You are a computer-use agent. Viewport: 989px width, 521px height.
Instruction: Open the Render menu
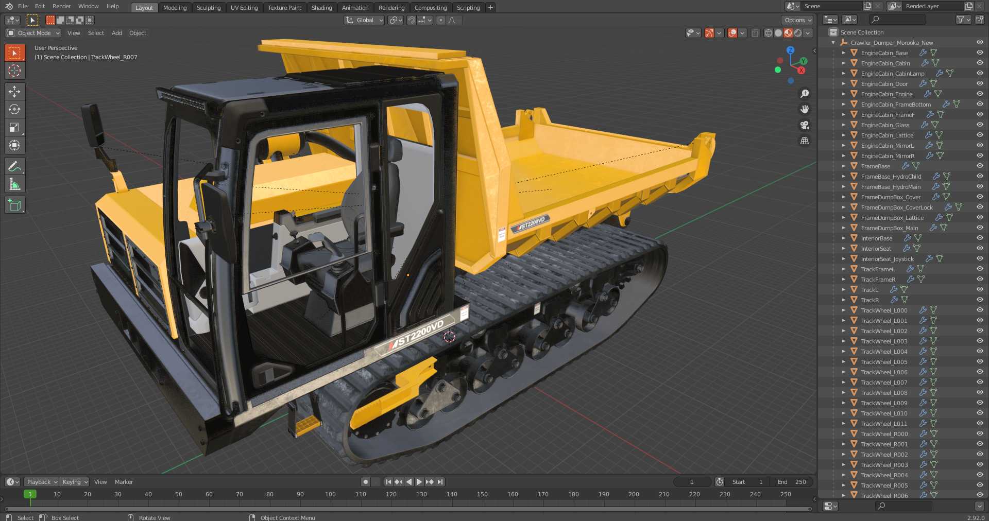(x=61, y=6)
